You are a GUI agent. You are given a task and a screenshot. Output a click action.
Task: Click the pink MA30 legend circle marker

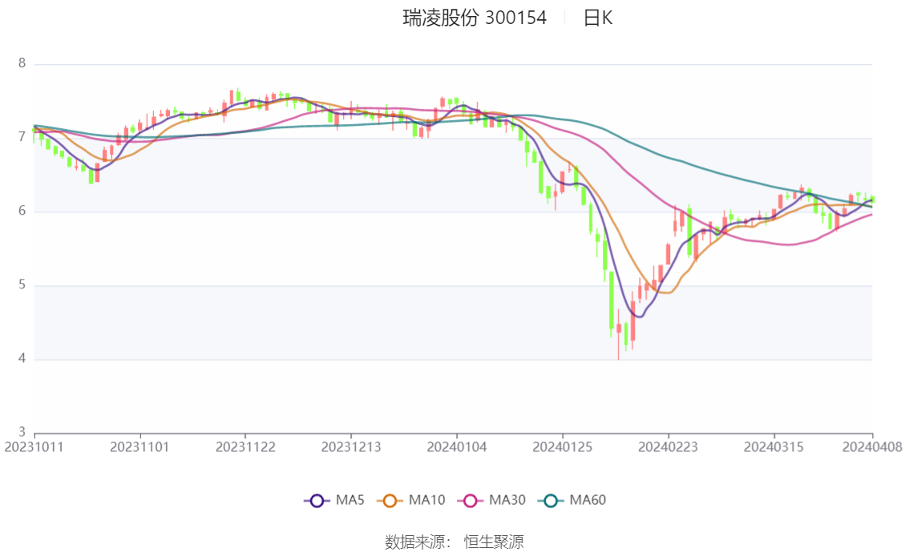471,501
